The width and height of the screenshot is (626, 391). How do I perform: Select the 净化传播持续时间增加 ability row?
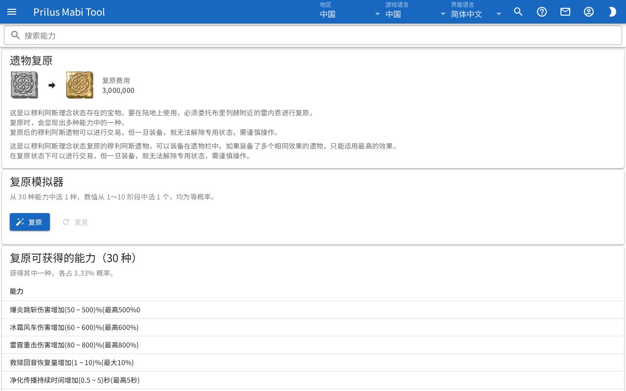click(x=313, y=380)
